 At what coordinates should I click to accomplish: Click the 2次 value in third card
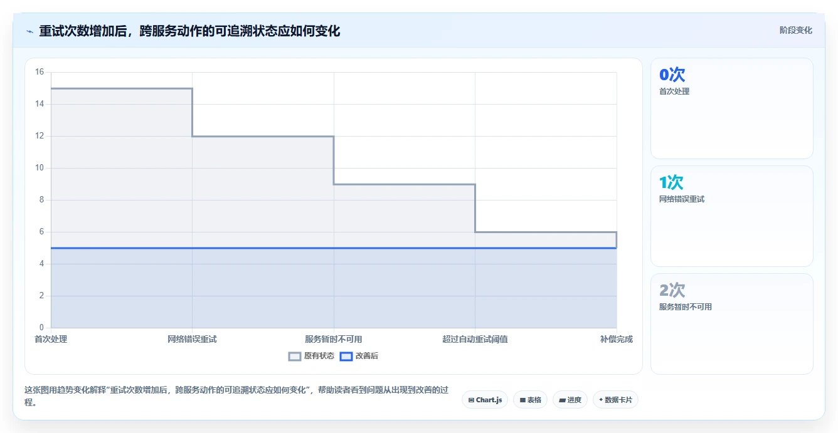pos(672,291)
